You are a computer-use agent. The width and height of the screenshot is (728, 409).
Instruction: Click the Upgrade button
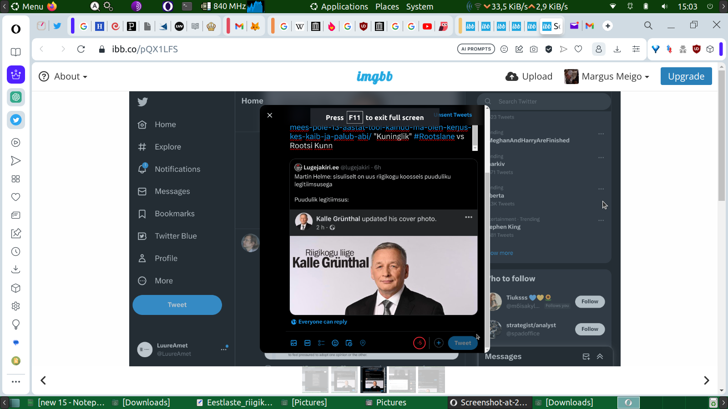point(686,76)
